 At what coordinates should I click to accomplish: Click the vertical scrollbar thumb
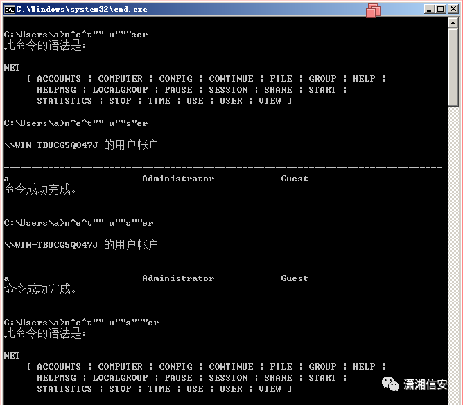(453, 67)
